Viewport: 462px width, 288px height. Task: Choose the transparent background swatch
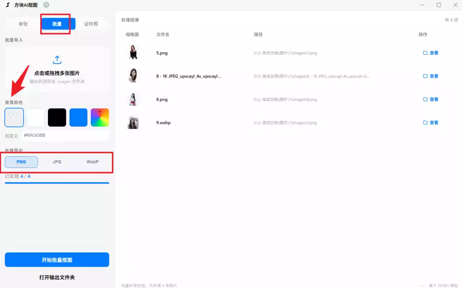click(14, 118)
